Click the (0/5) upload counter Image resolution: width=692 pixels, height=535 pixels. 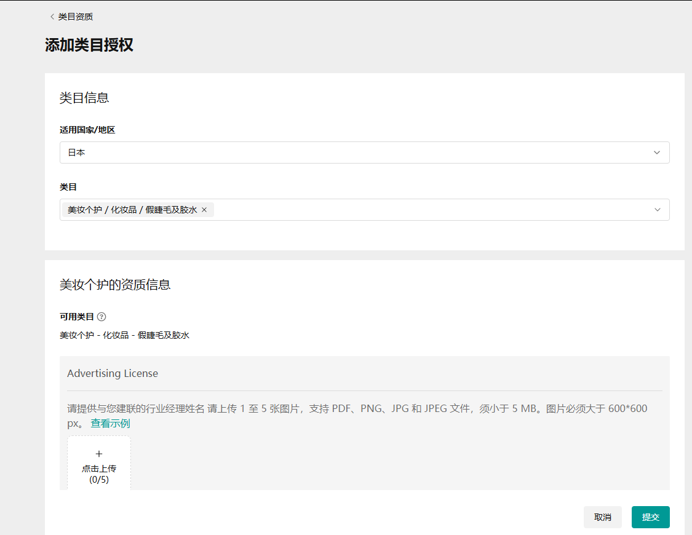click(x=99, y=480)
